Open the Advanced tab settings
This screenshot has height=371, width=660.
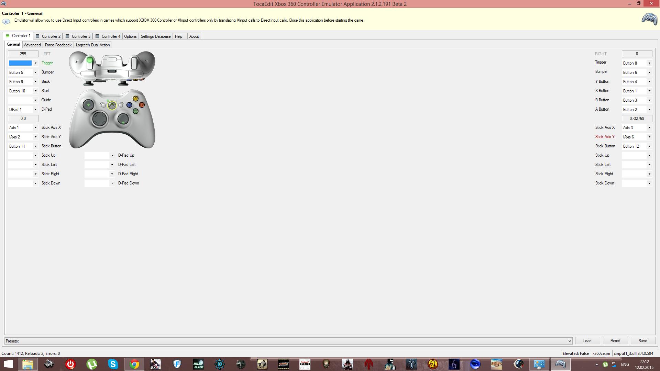32,45
